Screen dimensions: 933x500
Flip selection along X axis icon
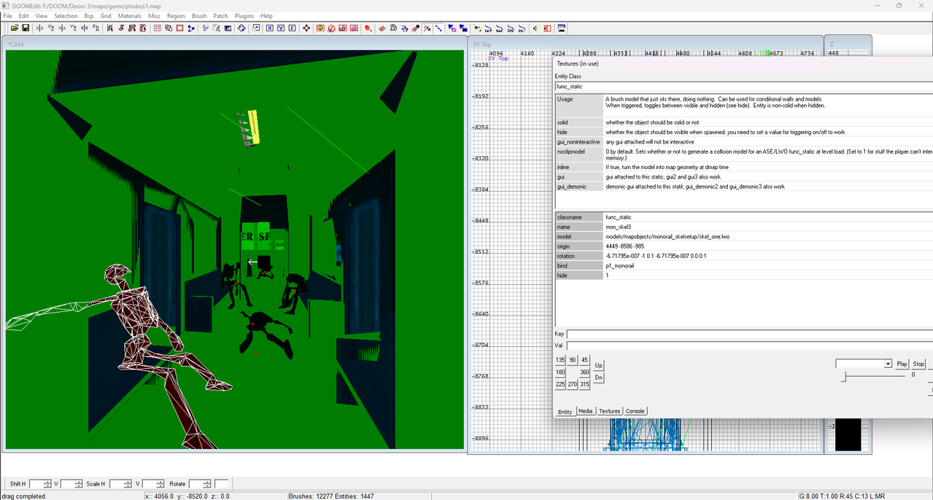40,28
